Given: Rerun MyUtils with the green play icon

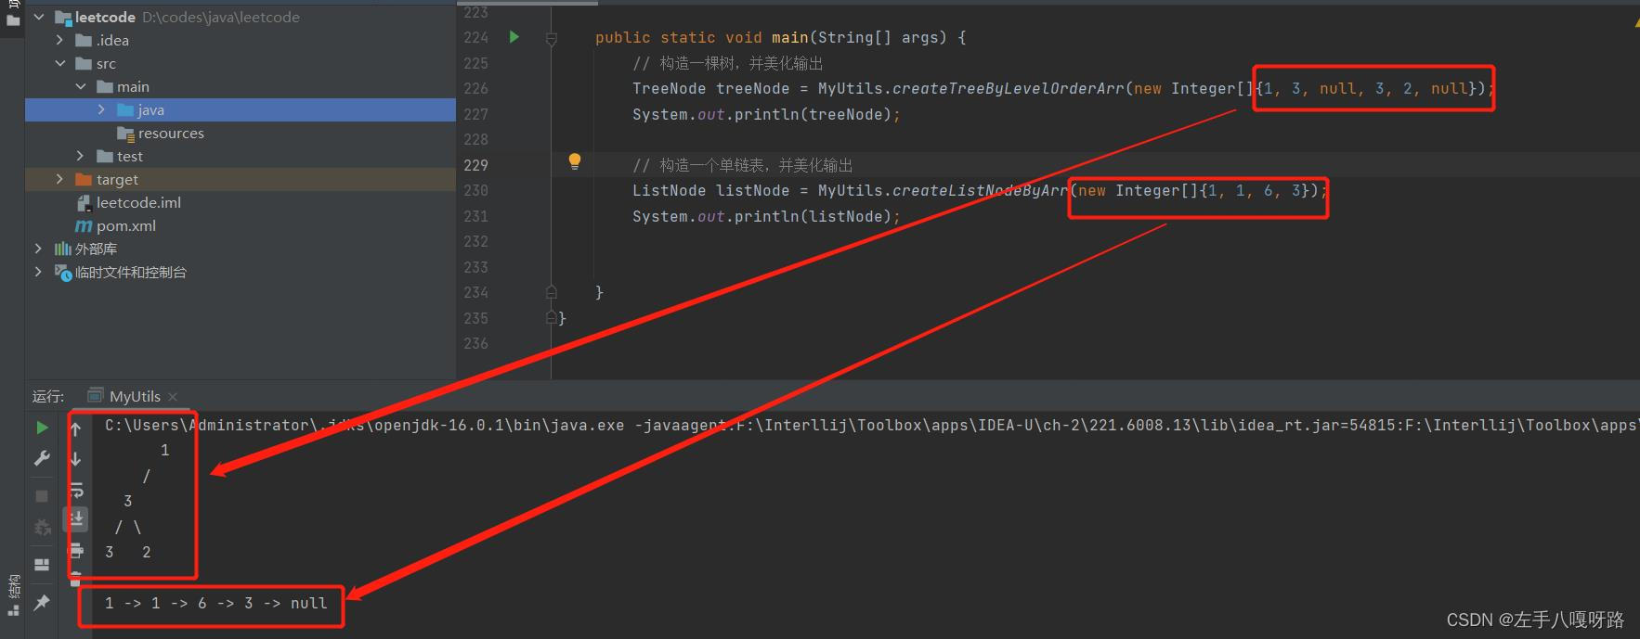Looking at the screenshot, I should coord(42,428).
